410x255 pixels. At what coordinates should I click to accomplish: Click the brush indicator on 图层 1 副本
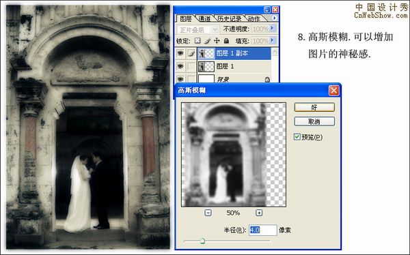191,53
